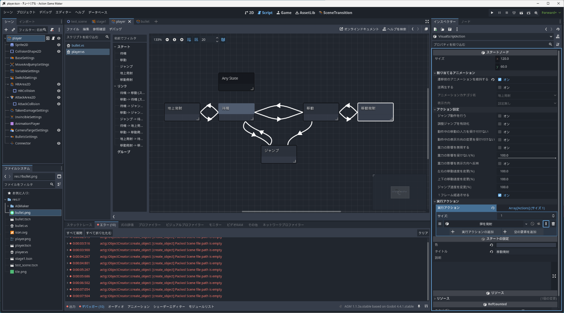Click the search icon in the script filter
564x313 pixels.
click(107, 37)
